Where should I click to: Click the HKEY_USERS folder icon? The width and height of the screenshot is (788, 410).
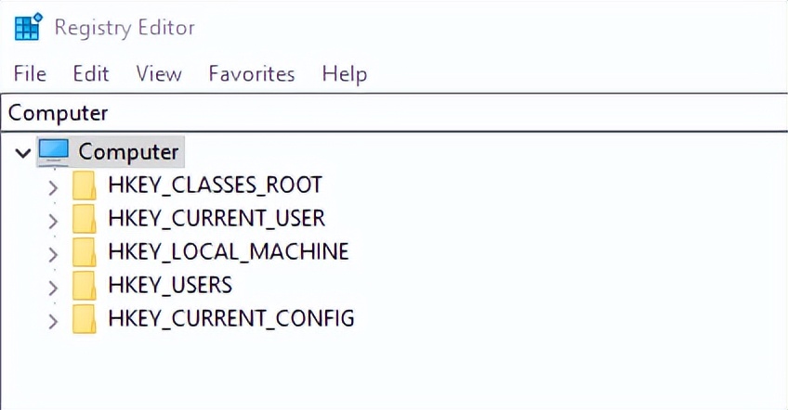point(85,286)
